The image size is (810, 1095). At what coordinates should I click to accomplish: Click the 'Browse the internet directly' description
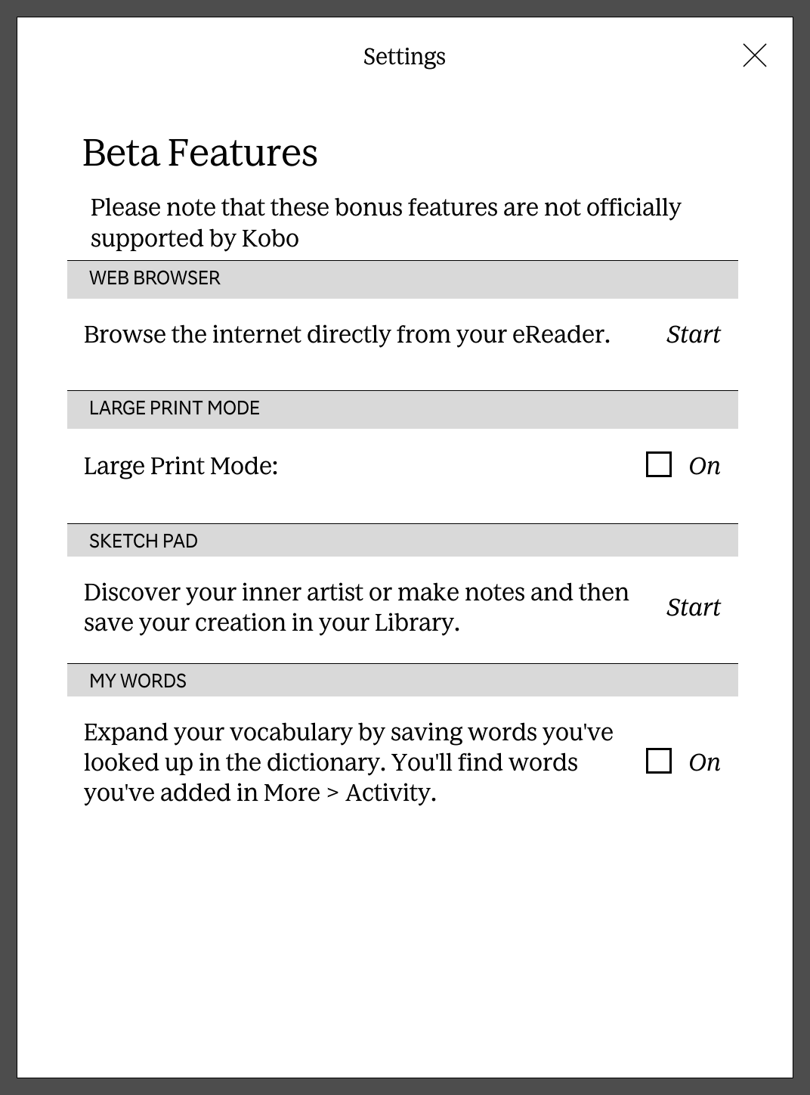[347, 334]
